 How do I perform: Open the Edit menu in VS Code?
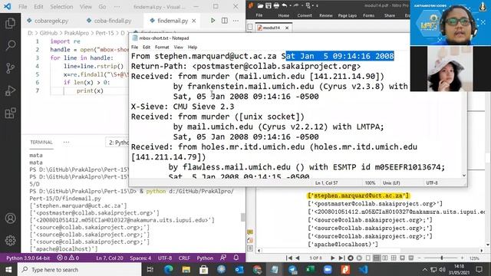38,7
